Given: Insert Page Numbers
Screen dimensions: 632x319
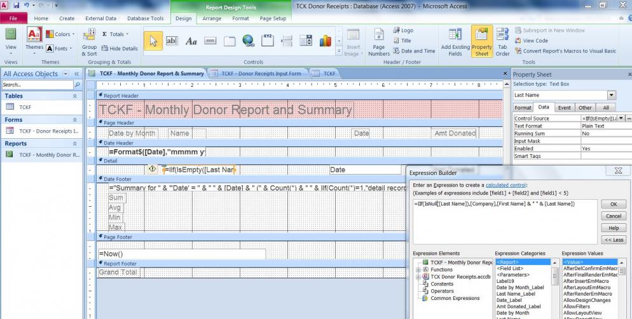Looking at the screenshot, I should tap(378, 42).
